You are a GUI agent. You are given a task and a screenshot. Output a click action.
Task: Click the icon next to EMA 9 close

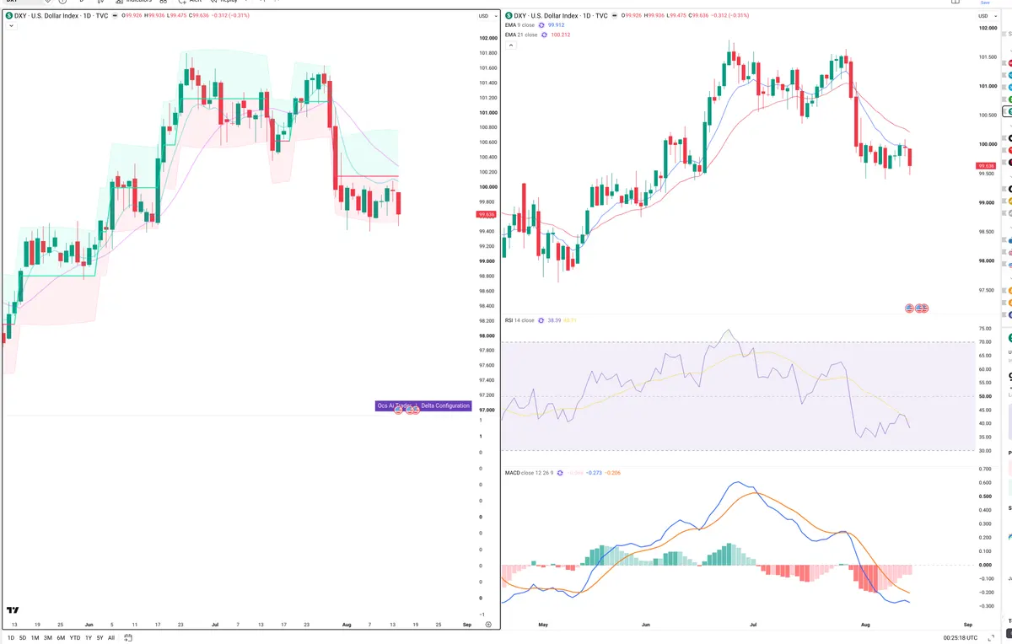tap(541, 25)
